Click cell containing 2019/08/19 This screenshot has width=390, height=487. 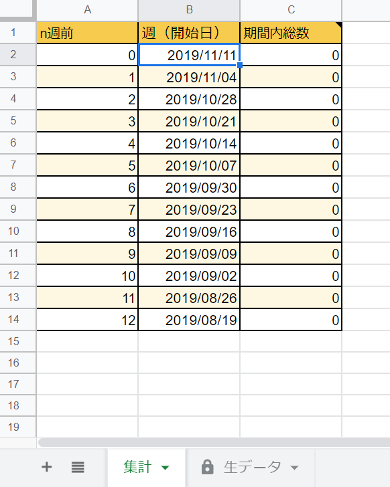pos(189,320)
